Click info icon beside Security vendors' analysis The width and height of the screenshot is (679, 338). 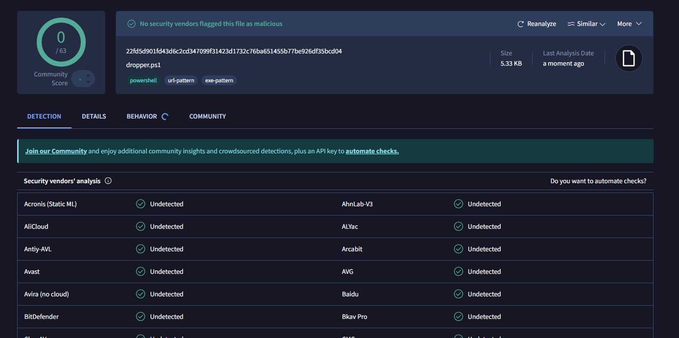[x=108, y=181]
